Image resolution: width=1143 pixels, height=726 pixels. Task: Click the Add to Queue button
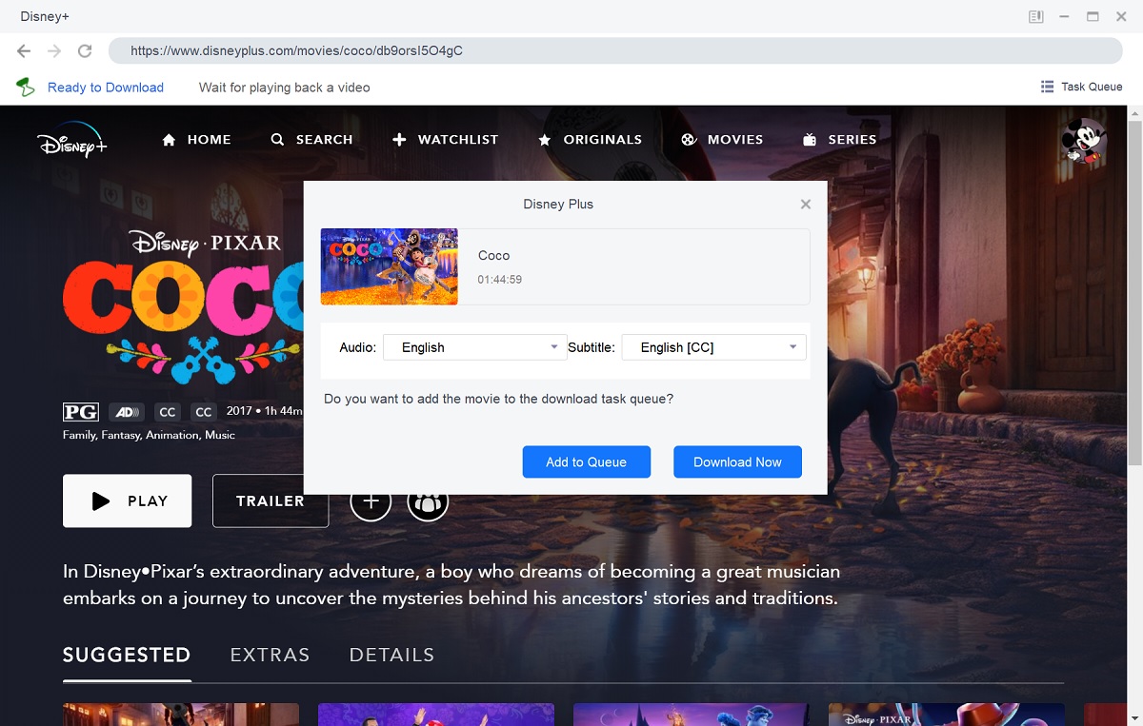pos(586,461)
